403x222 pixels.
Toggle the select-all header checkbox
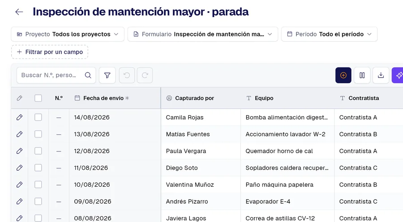click(x=38, y=98)
